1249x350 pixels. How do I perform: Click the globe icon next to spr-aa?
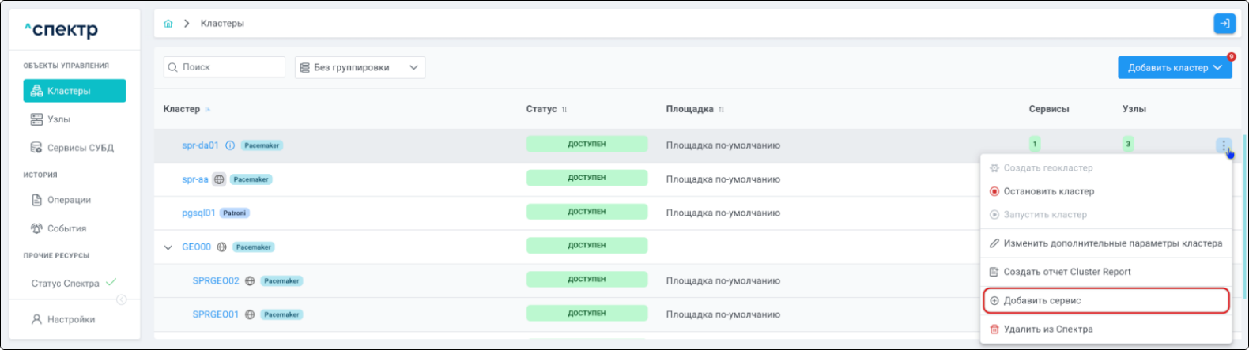pyautogui.click(x=219, y=179)
